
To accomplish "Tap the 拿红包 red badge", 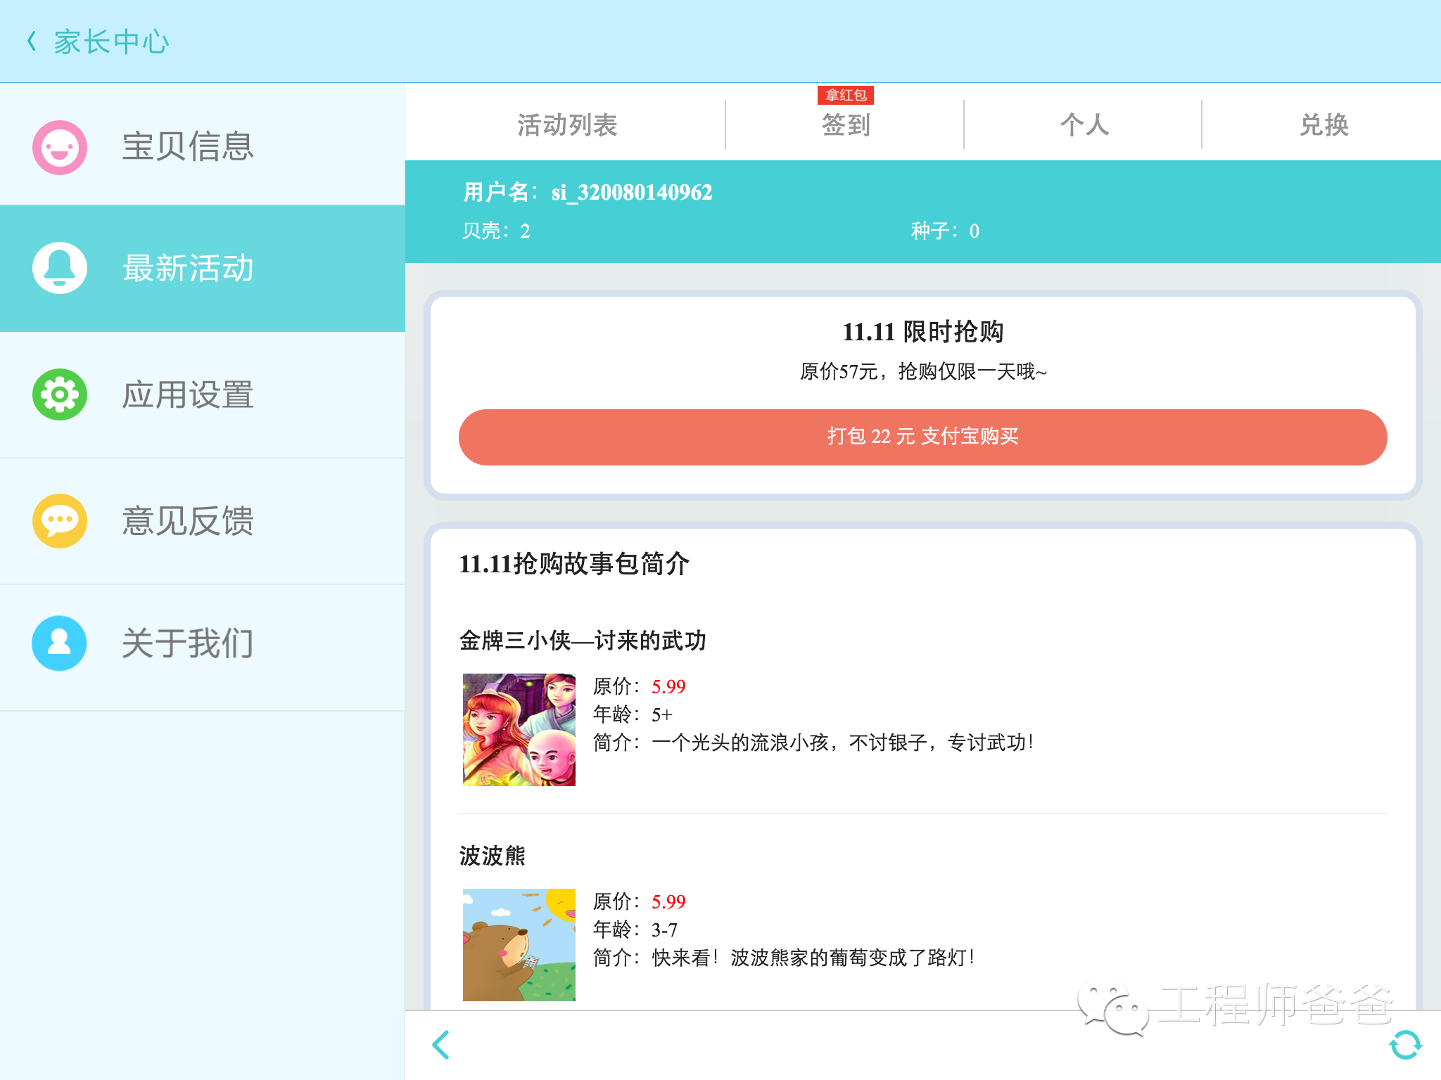I will 846,95.
